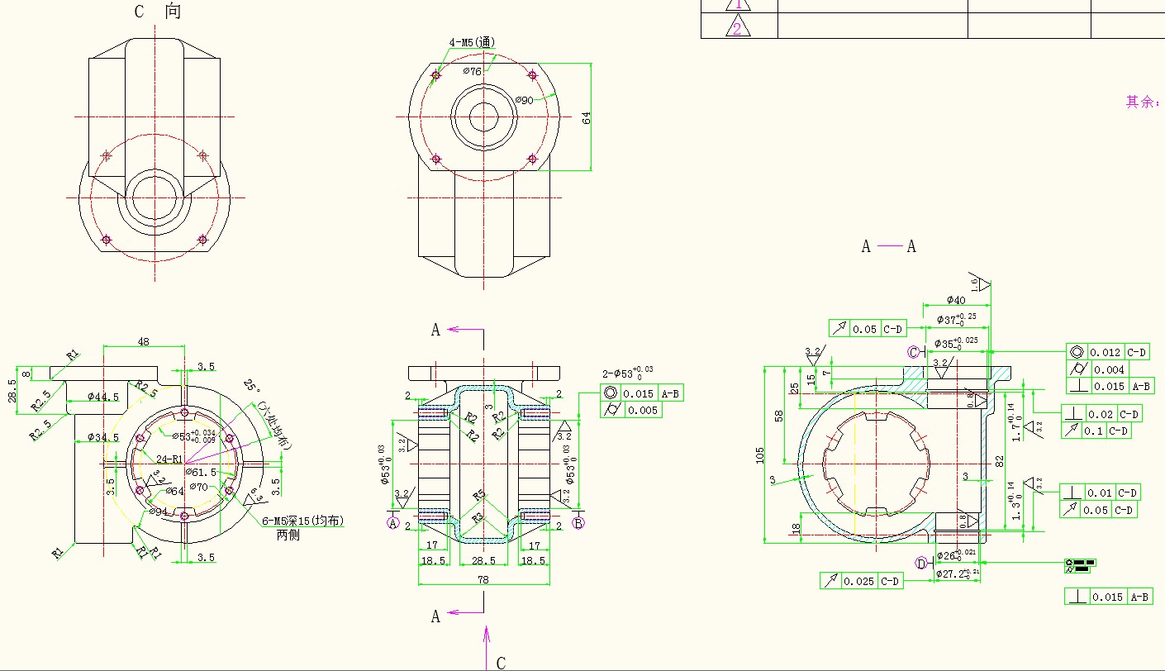The width and height of the screenshot is (1165, 671).
Task: Select the 0.01 perpendicularity tolerance value
Action: coord(1101,493)
